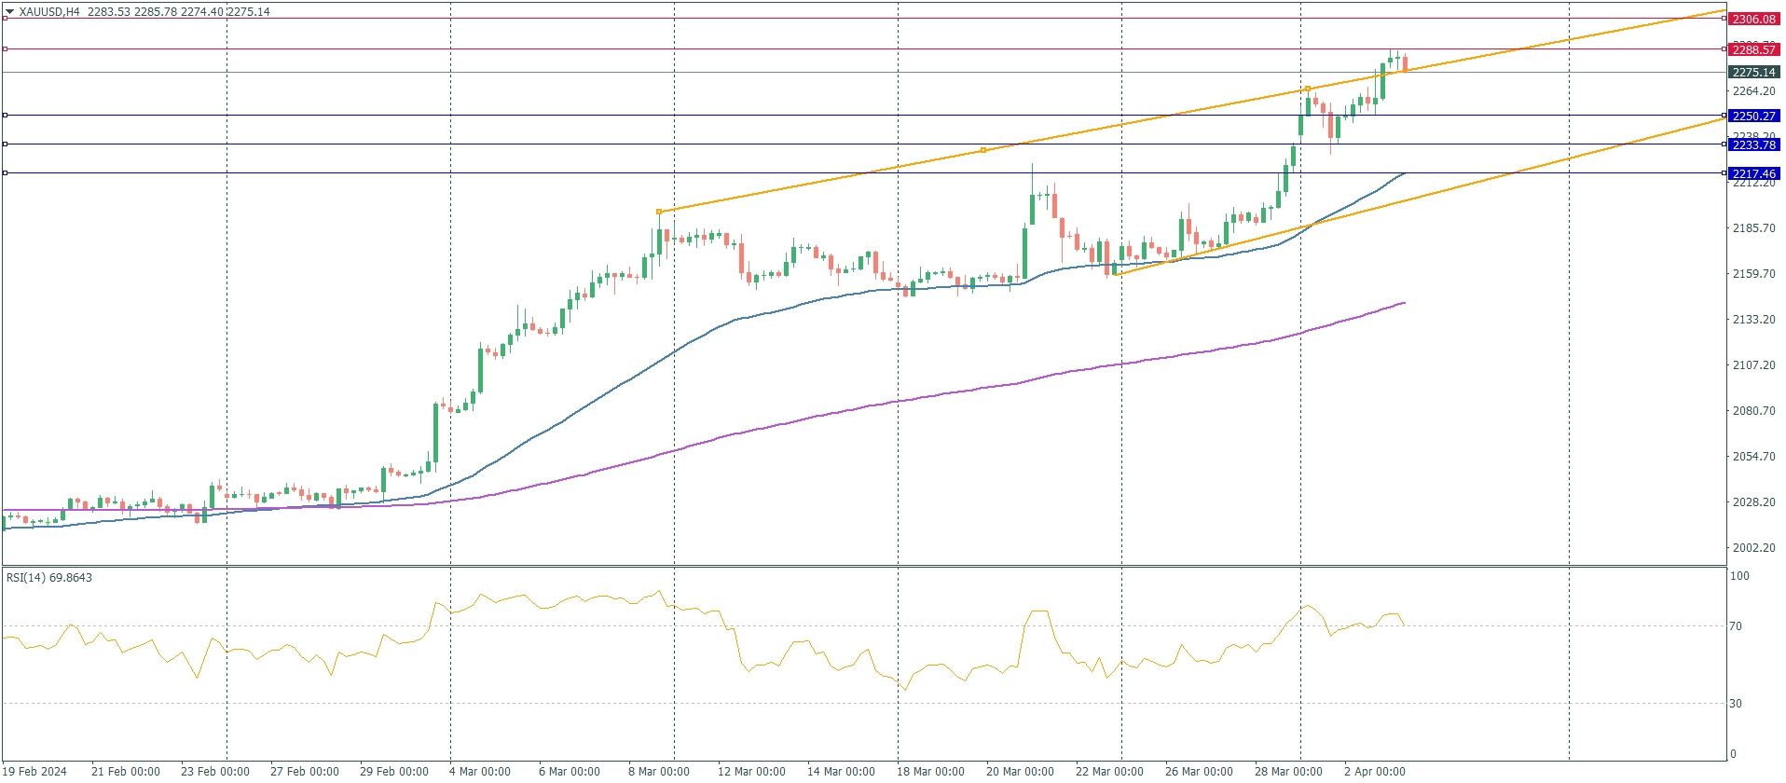Click the 2107.20 price scale value
The image size is (1786, 783).
click(1753, 365)
